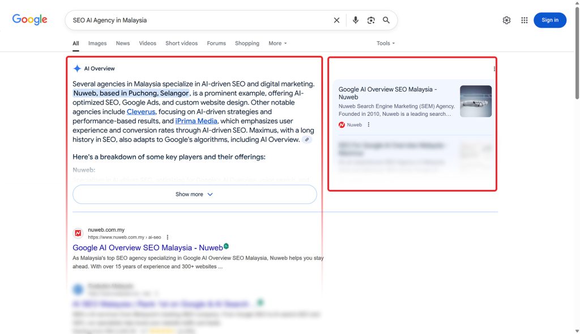This screenshot has width=580, height=334.
Task: Click the Nuweb favicon in source card
Action: click(342, 125)
